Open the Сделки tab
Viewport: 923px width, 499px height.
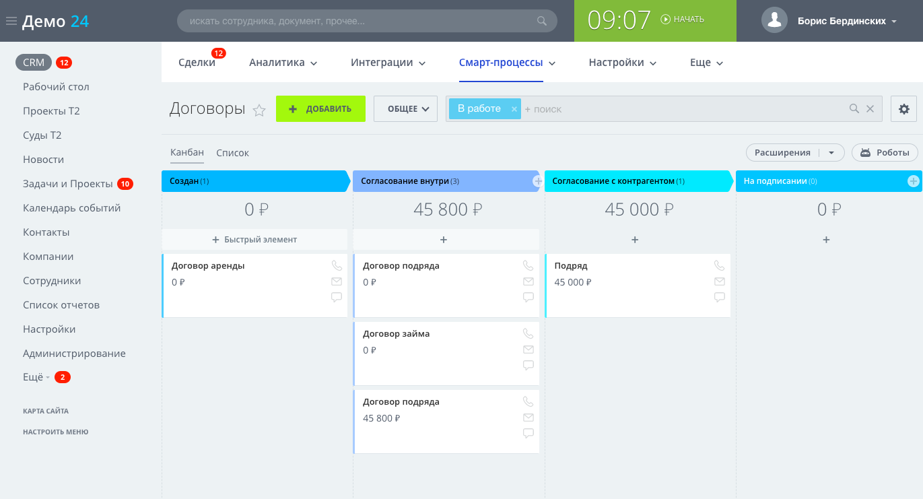pyautogui.click(x=197, y=63)
